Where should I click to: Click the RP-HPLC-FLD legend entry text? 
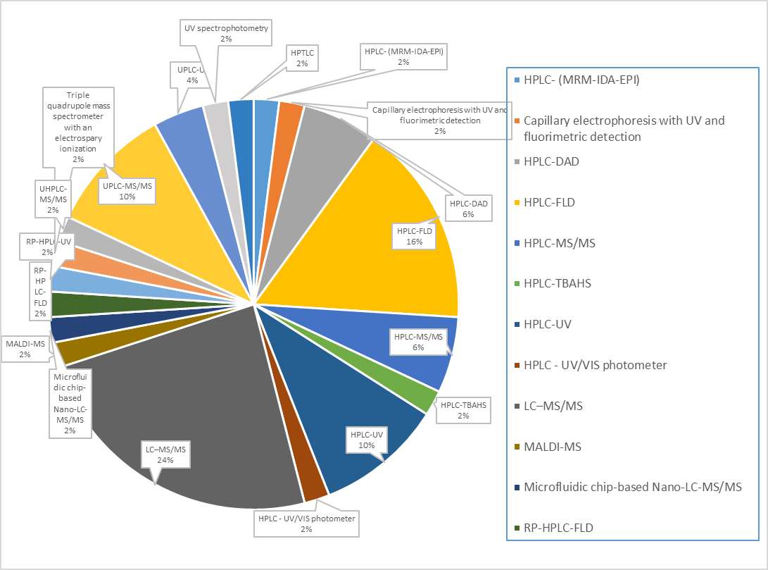(563, 527)
